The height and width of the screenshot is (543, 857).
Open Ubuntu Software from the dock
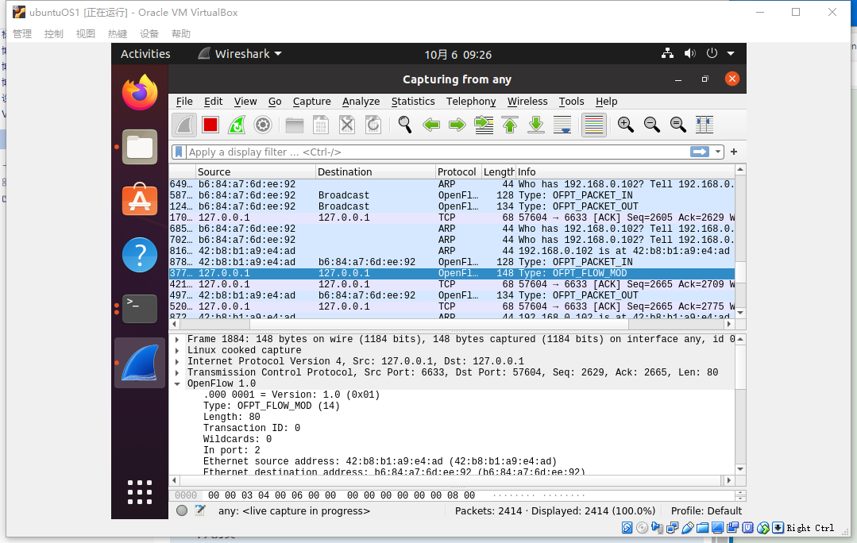point(140,200)
